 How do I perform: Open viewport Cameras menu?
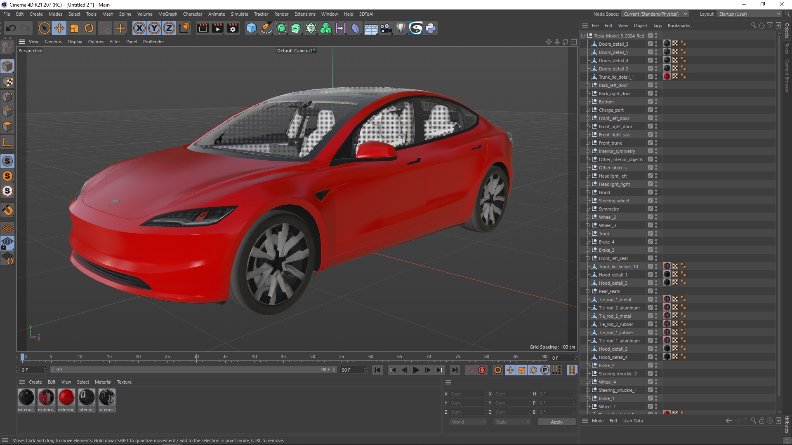tap(53, 42)
